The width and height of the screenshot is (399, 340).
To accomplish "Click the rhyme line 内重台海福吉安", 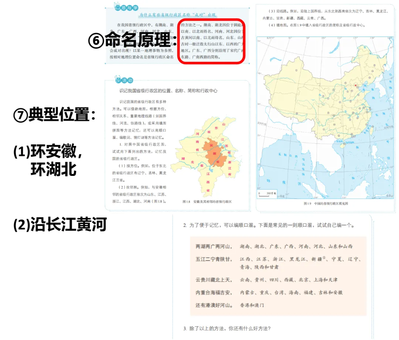I will point(214,292).
